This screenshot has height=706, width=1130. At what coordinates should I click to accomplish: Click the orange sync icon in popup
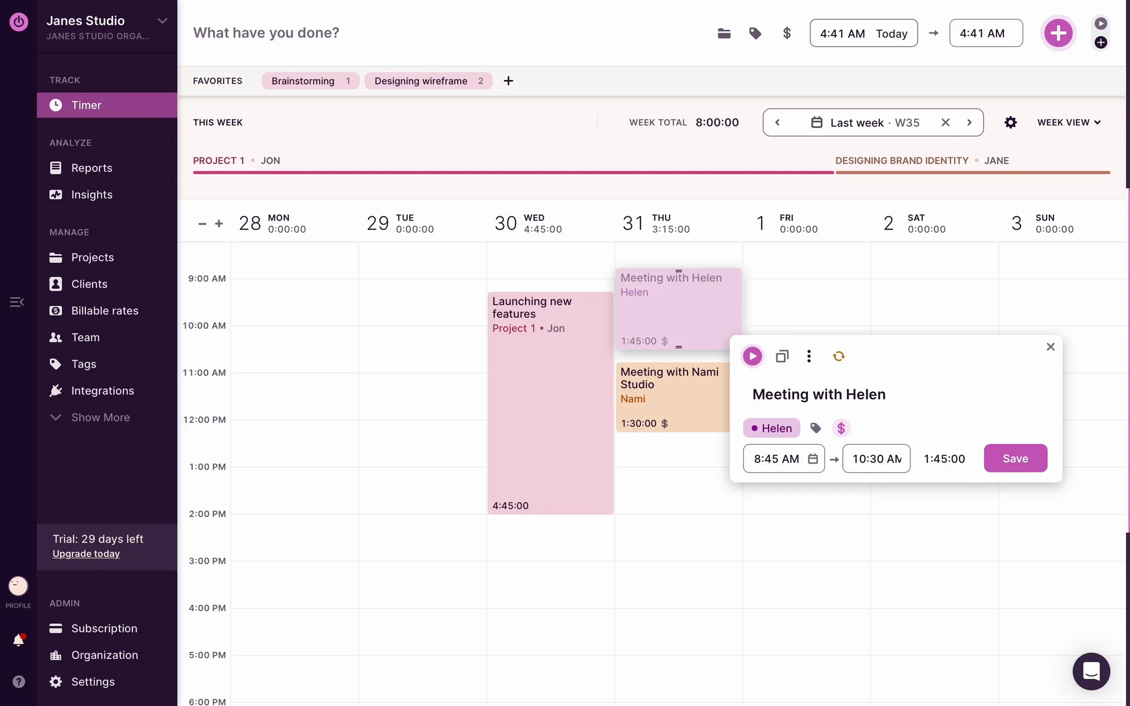tap(839, 356)
